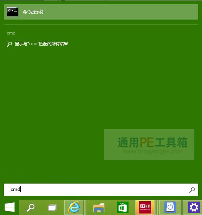Open the Windows Start button
This screenshot has width=202, height=215.
point(10,207)
